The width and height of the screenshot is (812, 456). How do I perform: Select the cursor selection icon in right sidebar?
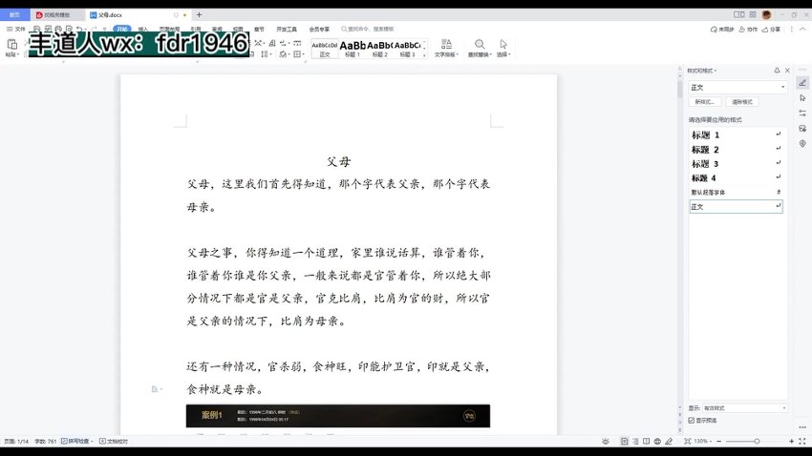coord(802,97)
